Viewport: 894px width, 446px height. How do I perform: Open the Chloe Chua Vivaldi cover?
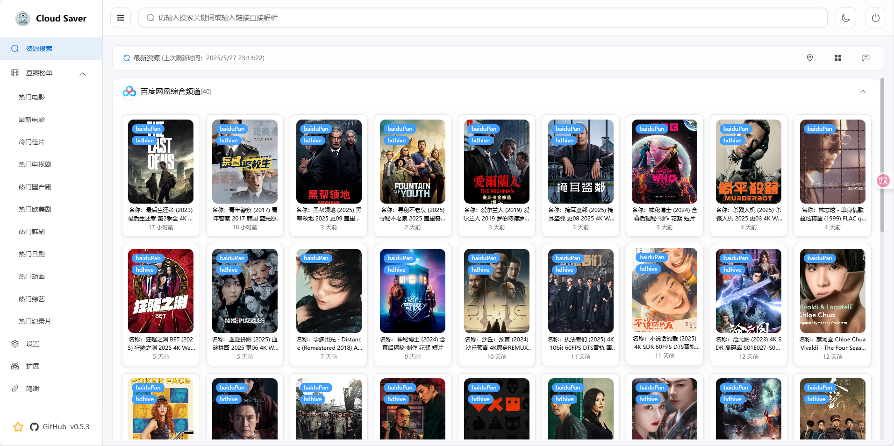(x=833, y=291)
